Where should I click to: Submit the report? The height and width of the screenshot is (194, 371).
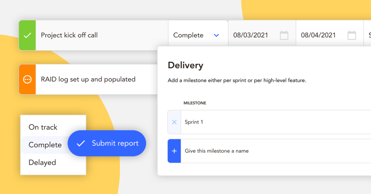[107, 143]
